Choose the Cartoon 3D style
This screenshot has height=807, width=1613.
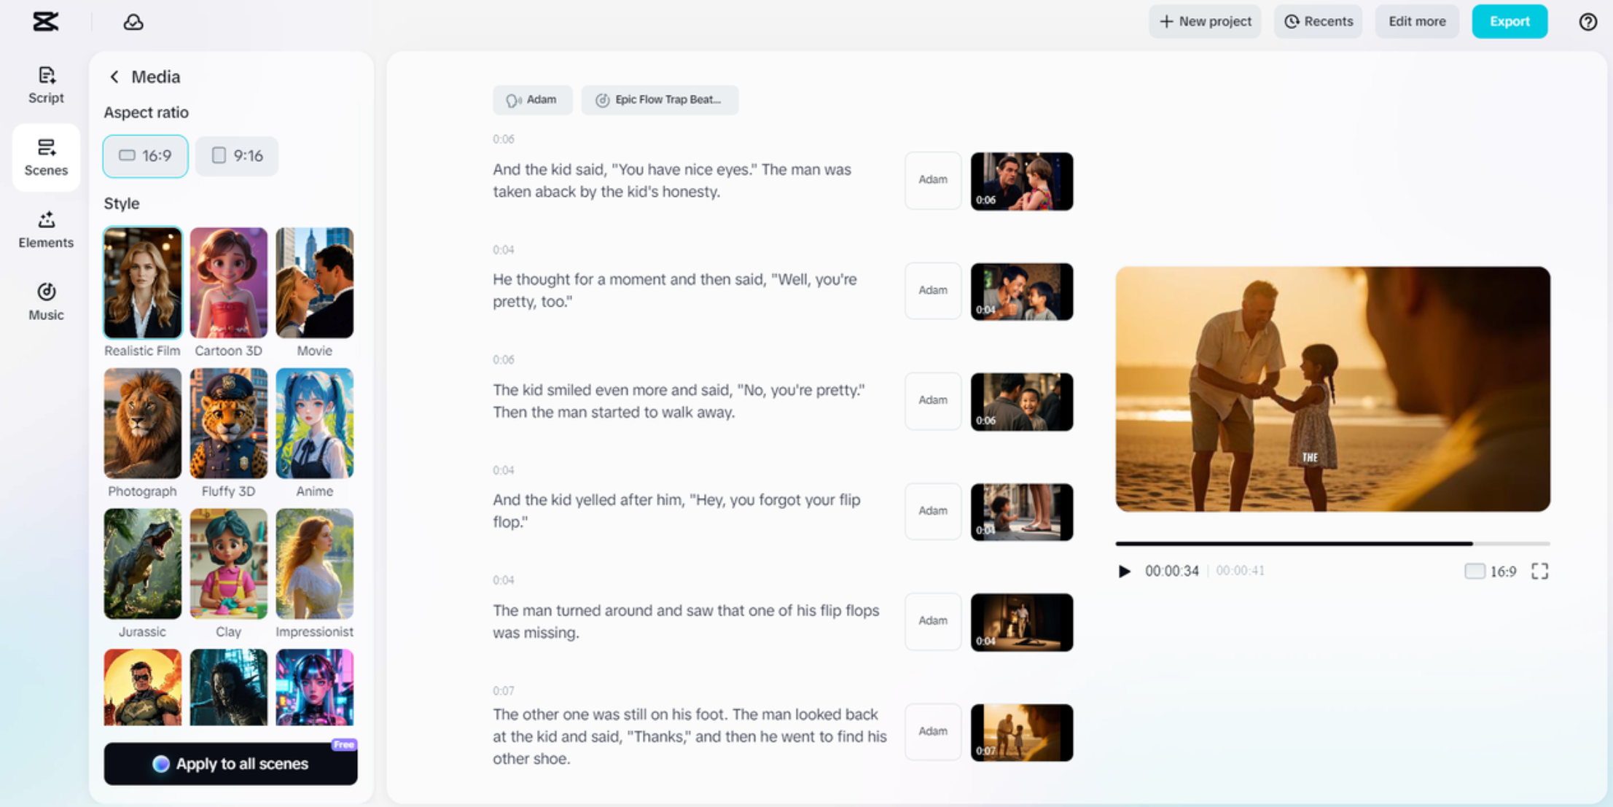228,284
